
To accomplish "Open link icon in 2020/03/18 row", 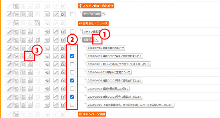I will click(x=56, y=89).
